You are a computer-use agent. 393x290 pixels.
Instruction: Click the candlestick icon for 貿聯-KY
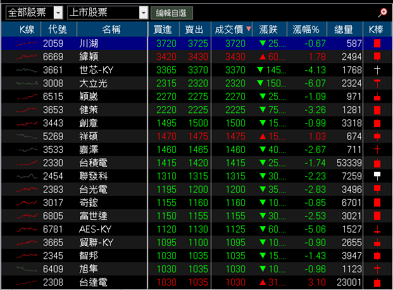coord(377,243)
